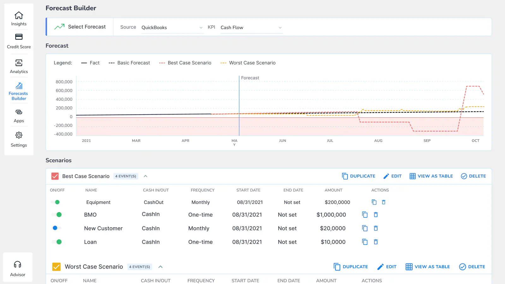This screenshot has height=284, width=505.
Task: Select the Forecasts Builder sidebar item
Action: click(19, 92)
